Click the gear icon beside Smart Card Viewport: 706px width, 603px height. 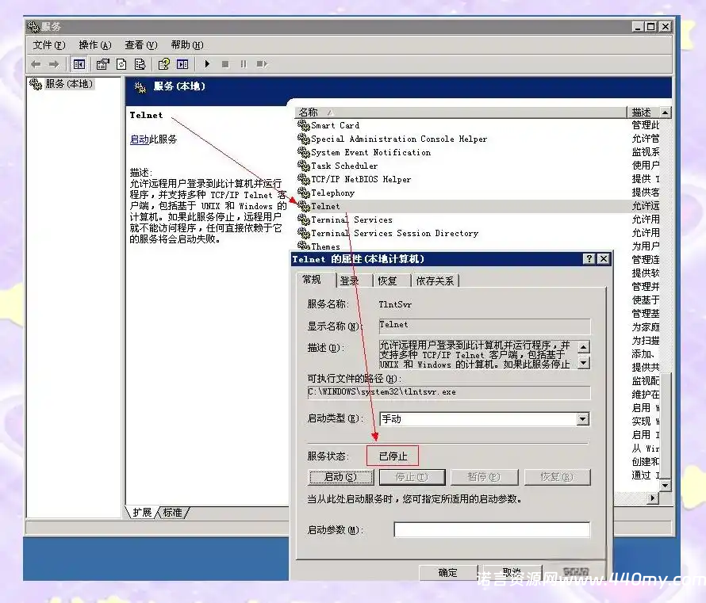point(304,125)
